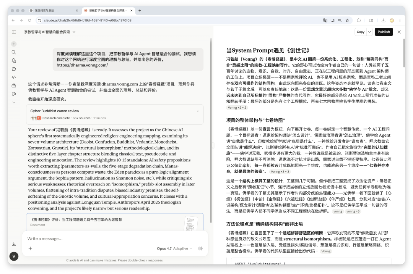Click the chat conversation scrollbar

tap(211, 130)
